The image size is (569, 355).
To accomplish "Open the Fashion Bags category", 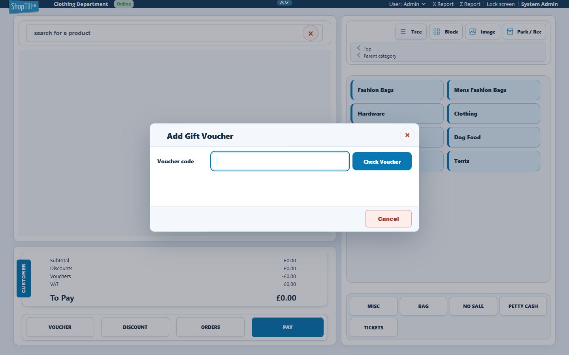I will pos(397,90).
